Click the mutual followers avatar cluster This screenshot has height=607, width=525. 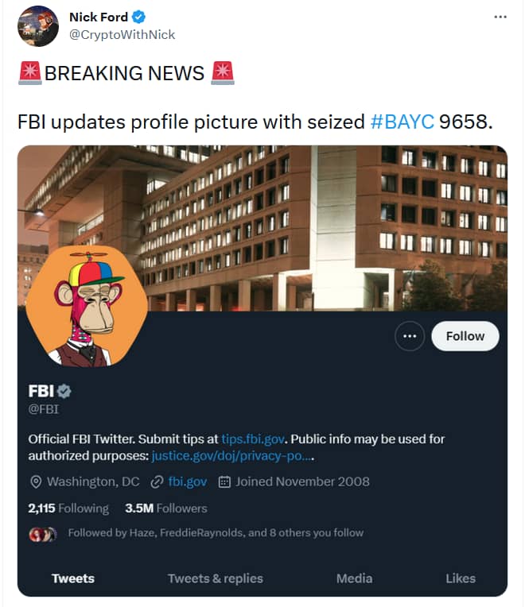[43, 534]
